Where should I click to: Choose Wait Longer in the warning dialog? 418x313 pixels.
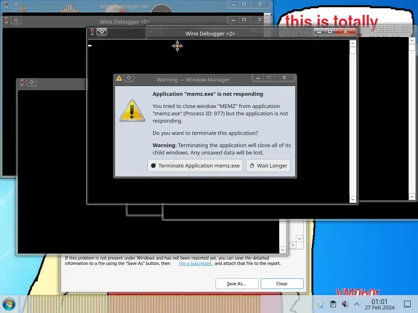click(x=268, y=165)
